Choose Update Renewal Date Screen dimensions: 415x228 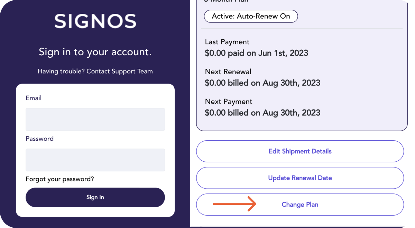point(300,178)
